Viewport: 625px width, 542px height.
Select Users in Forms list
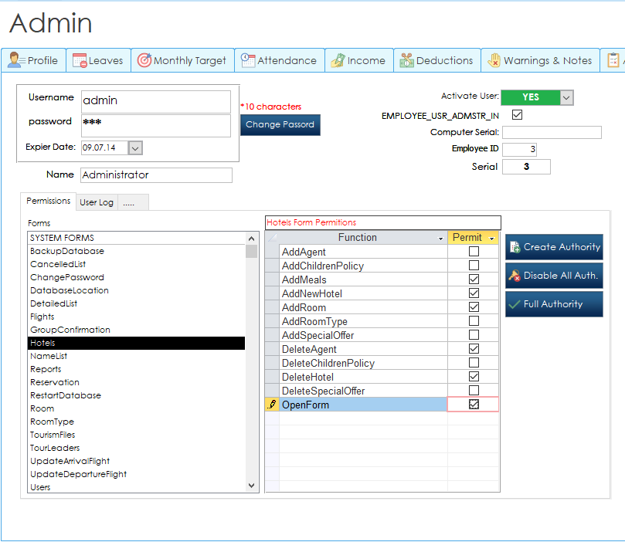coord(136,487)
